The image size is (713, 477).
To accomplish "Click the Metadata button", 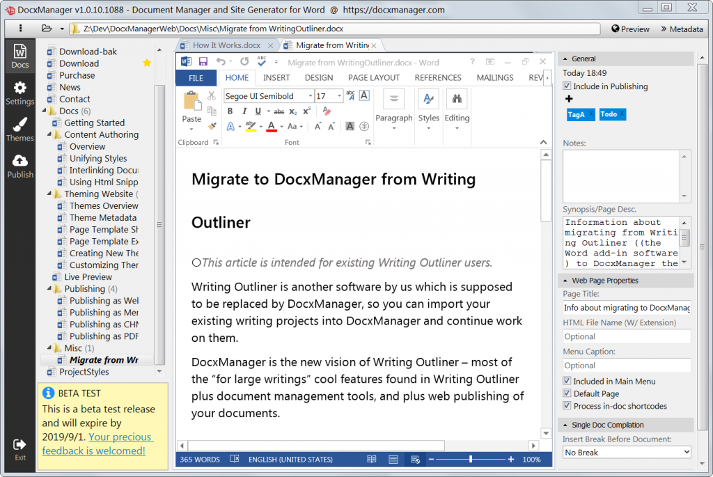I will [x=682, y=29].
